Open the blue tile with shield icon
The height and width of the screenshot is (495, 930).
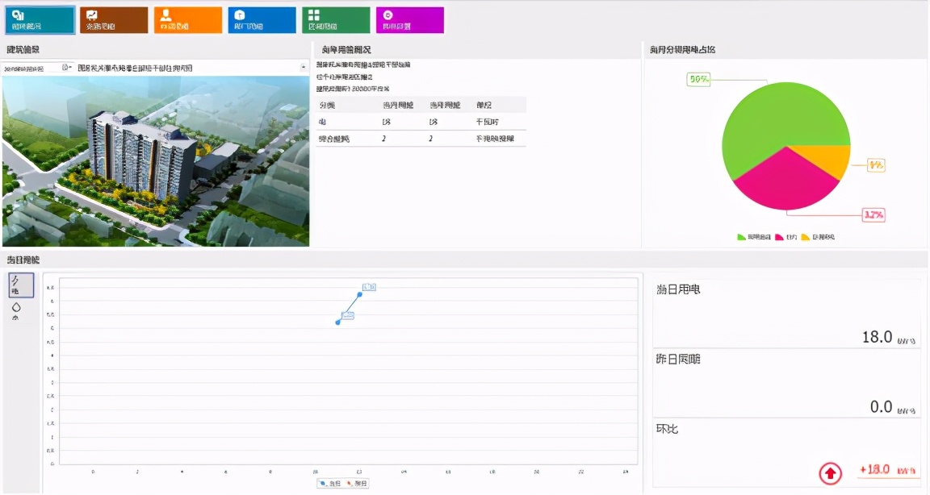coord(262,20)
